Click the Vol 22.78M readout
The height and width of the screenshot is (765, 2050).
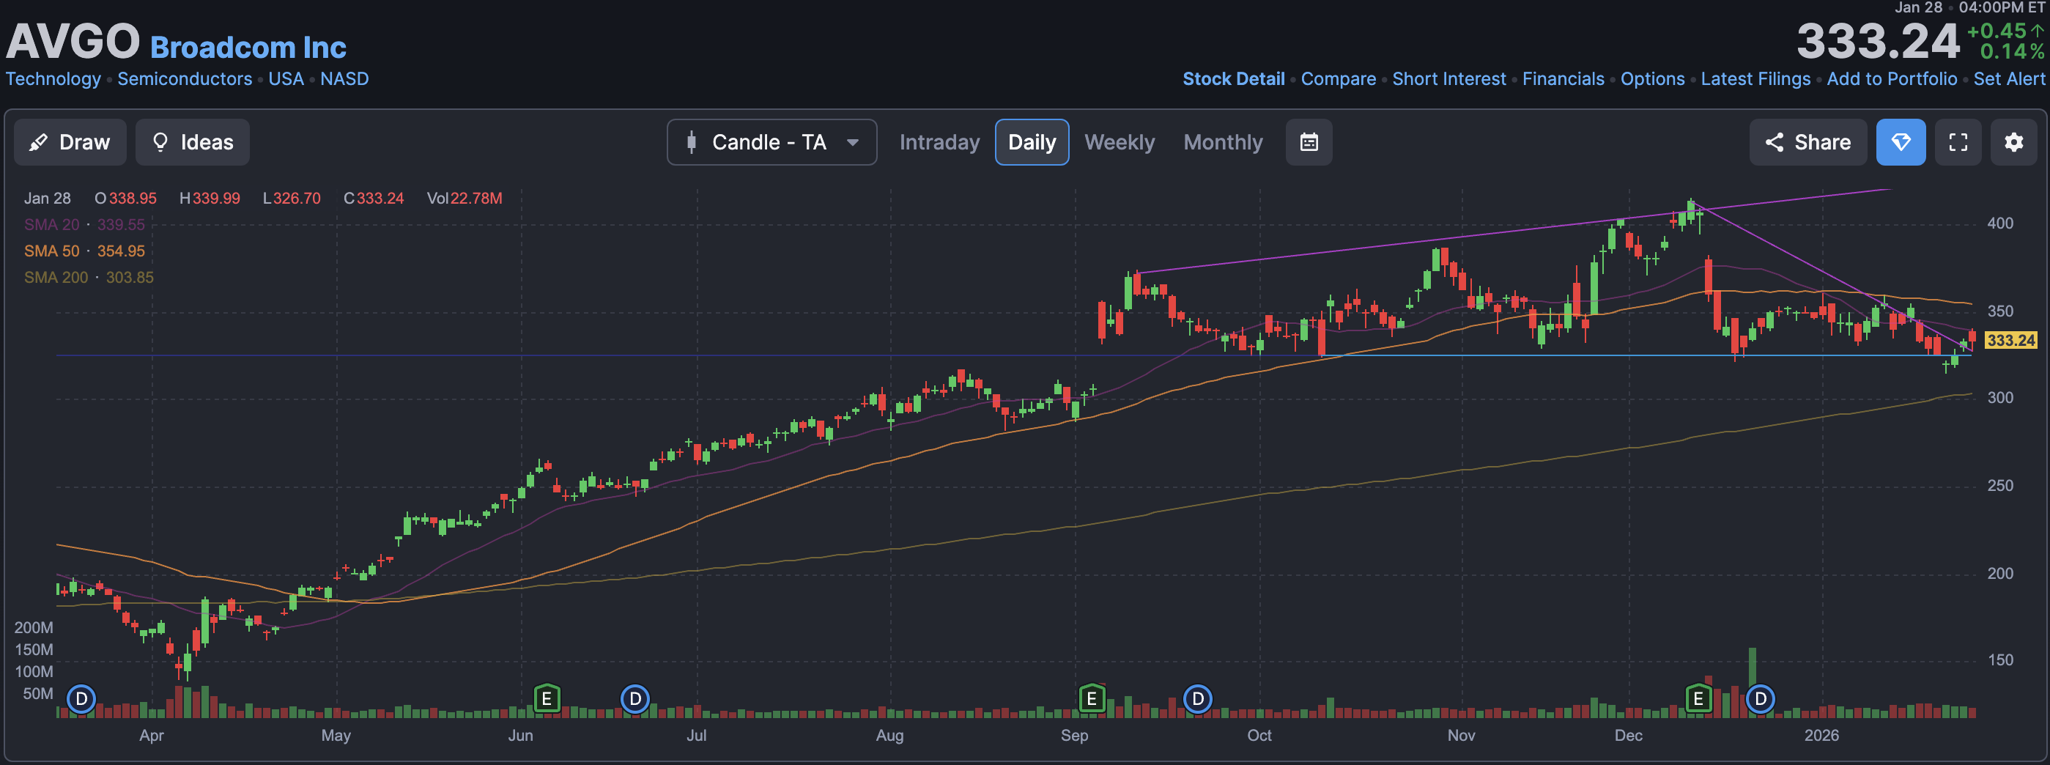pyautogui.click(x=465, y=199)
